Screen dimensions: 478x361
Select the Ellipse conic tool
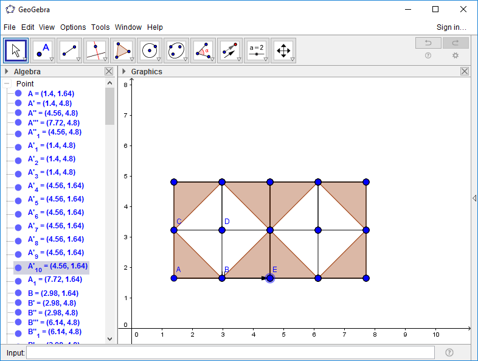tap(176, 51)
